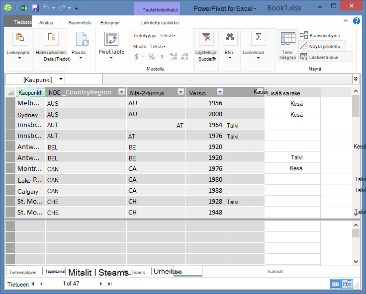Viewport: 366px width, 294px height.
Task: Click the formula bar input field
Action: coord(227,79)
